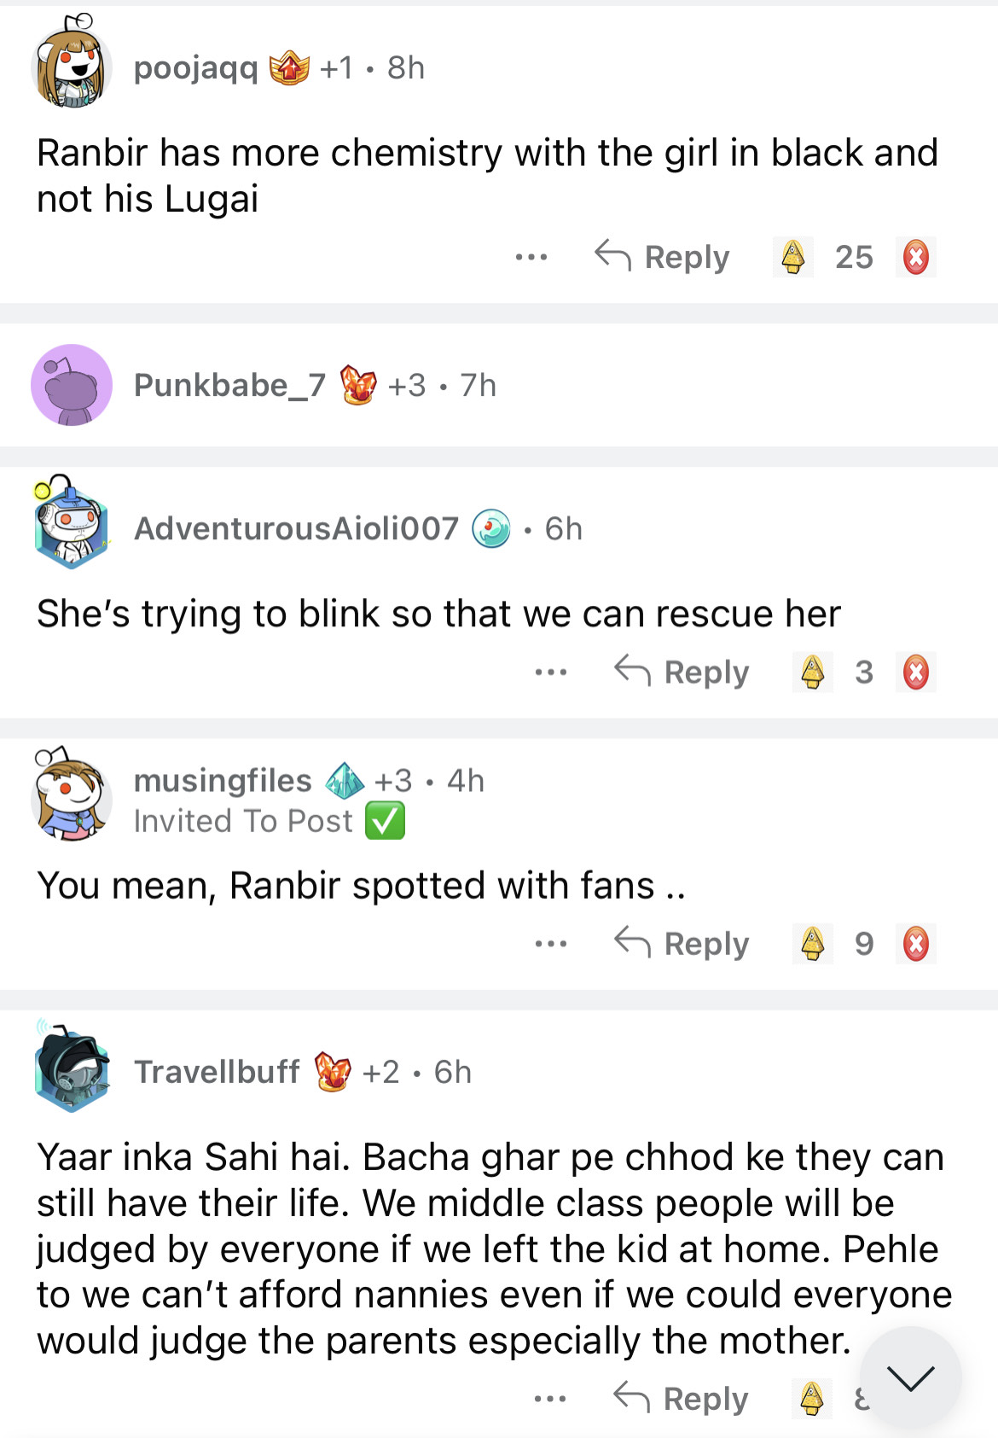Open more options on AdventurousAioli007's comment
Screen dimensions: 998x1438
tap(550, 672)
